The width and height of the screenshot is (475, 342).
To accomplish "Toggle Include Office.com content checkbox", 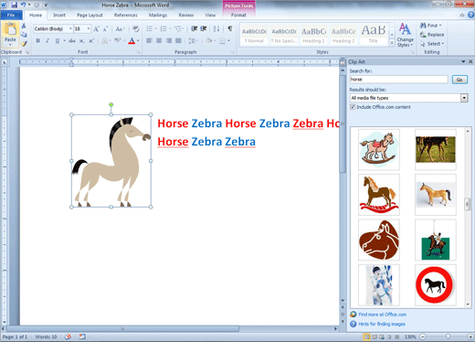I will pyautogui.click(x=353, y=107).
